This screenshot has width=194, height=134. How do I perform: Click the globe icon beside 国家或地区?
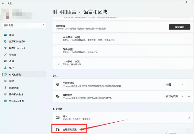click(x=58, y=85)
